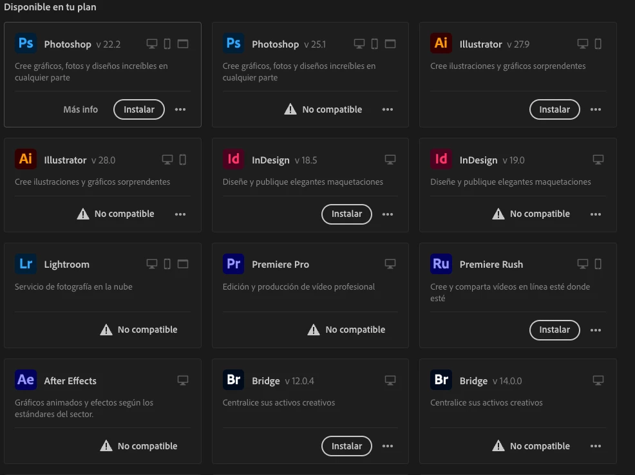Click the Bridge v 14.0.0 app icon

(441, 380)
